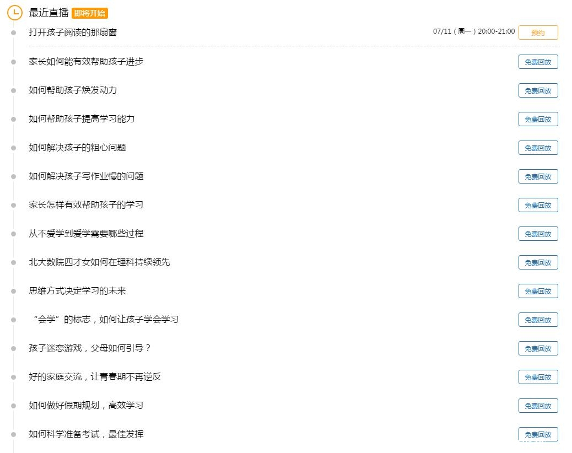Click the bullet dot before 打开孩子阅读的那扇窗

coord(14,33)
